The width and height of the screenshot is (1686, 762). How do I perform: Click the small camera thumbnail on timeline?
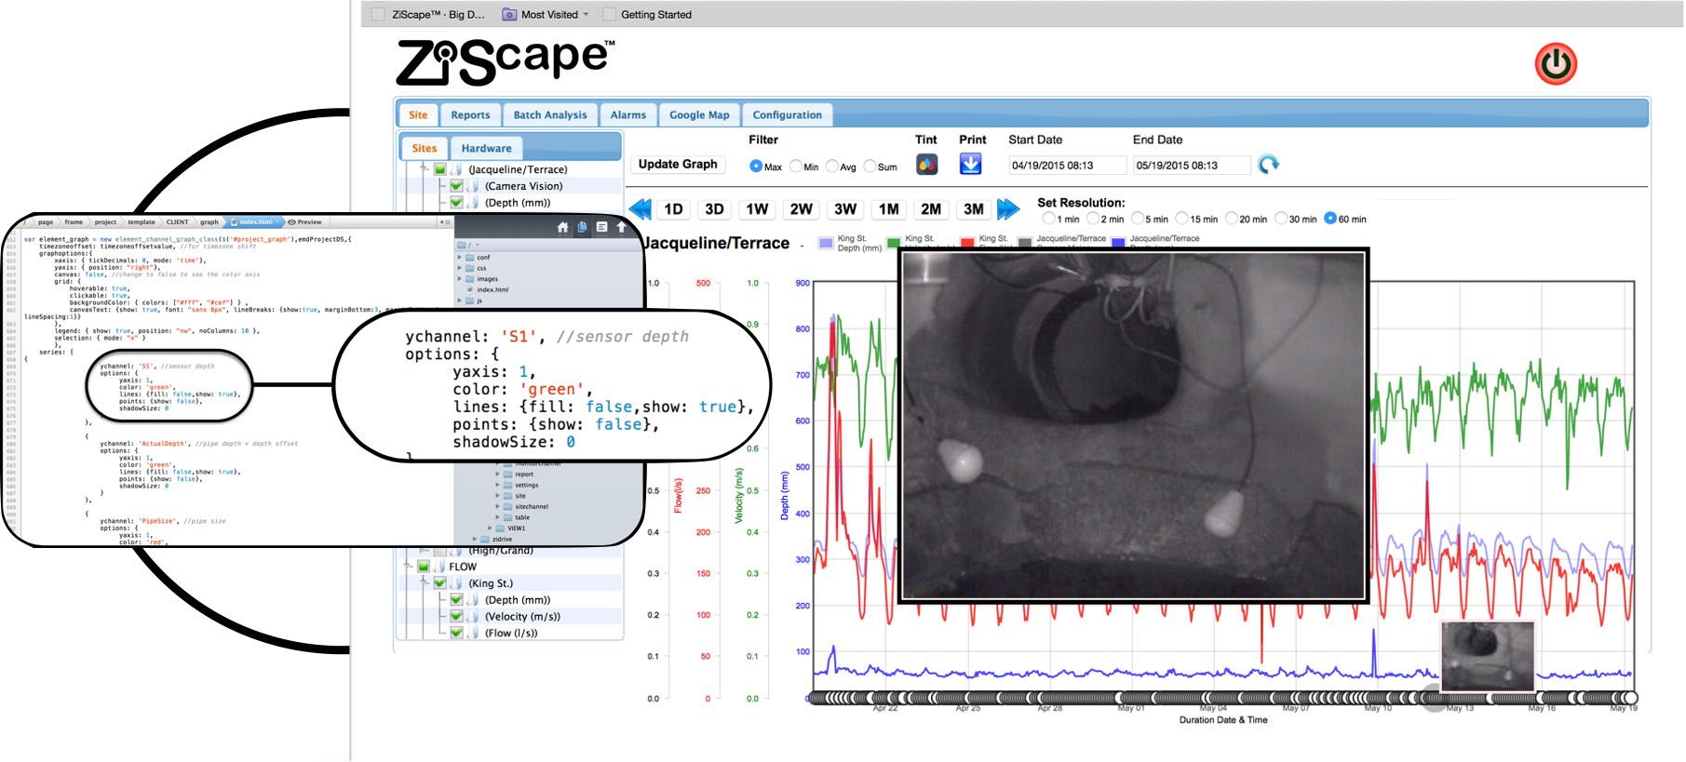1487,657
